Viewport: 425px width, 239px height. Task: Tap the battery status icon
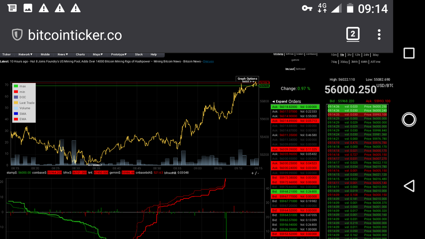[350, 8]
